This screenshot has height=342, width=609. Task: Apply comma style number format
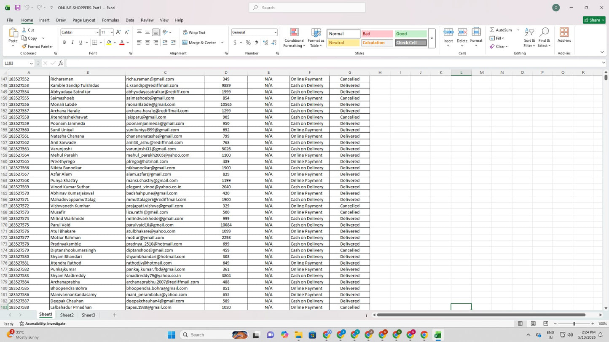(256, 43)
